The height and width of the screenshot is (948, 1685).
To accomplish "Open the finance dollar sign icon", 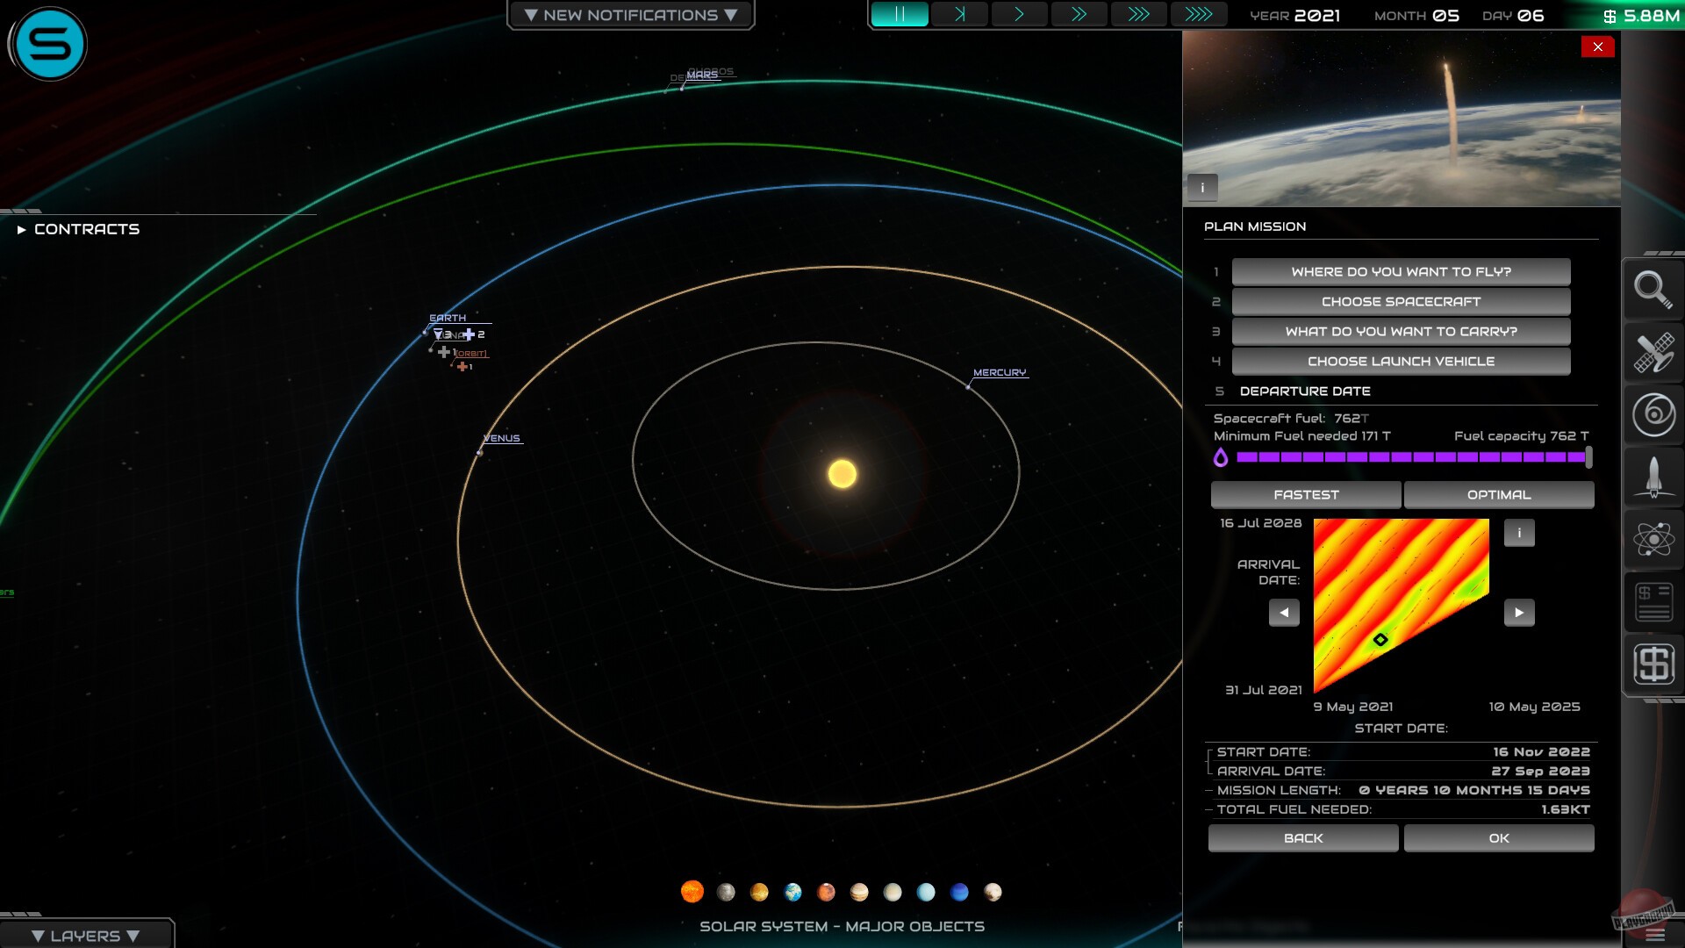I will 1653,664.
